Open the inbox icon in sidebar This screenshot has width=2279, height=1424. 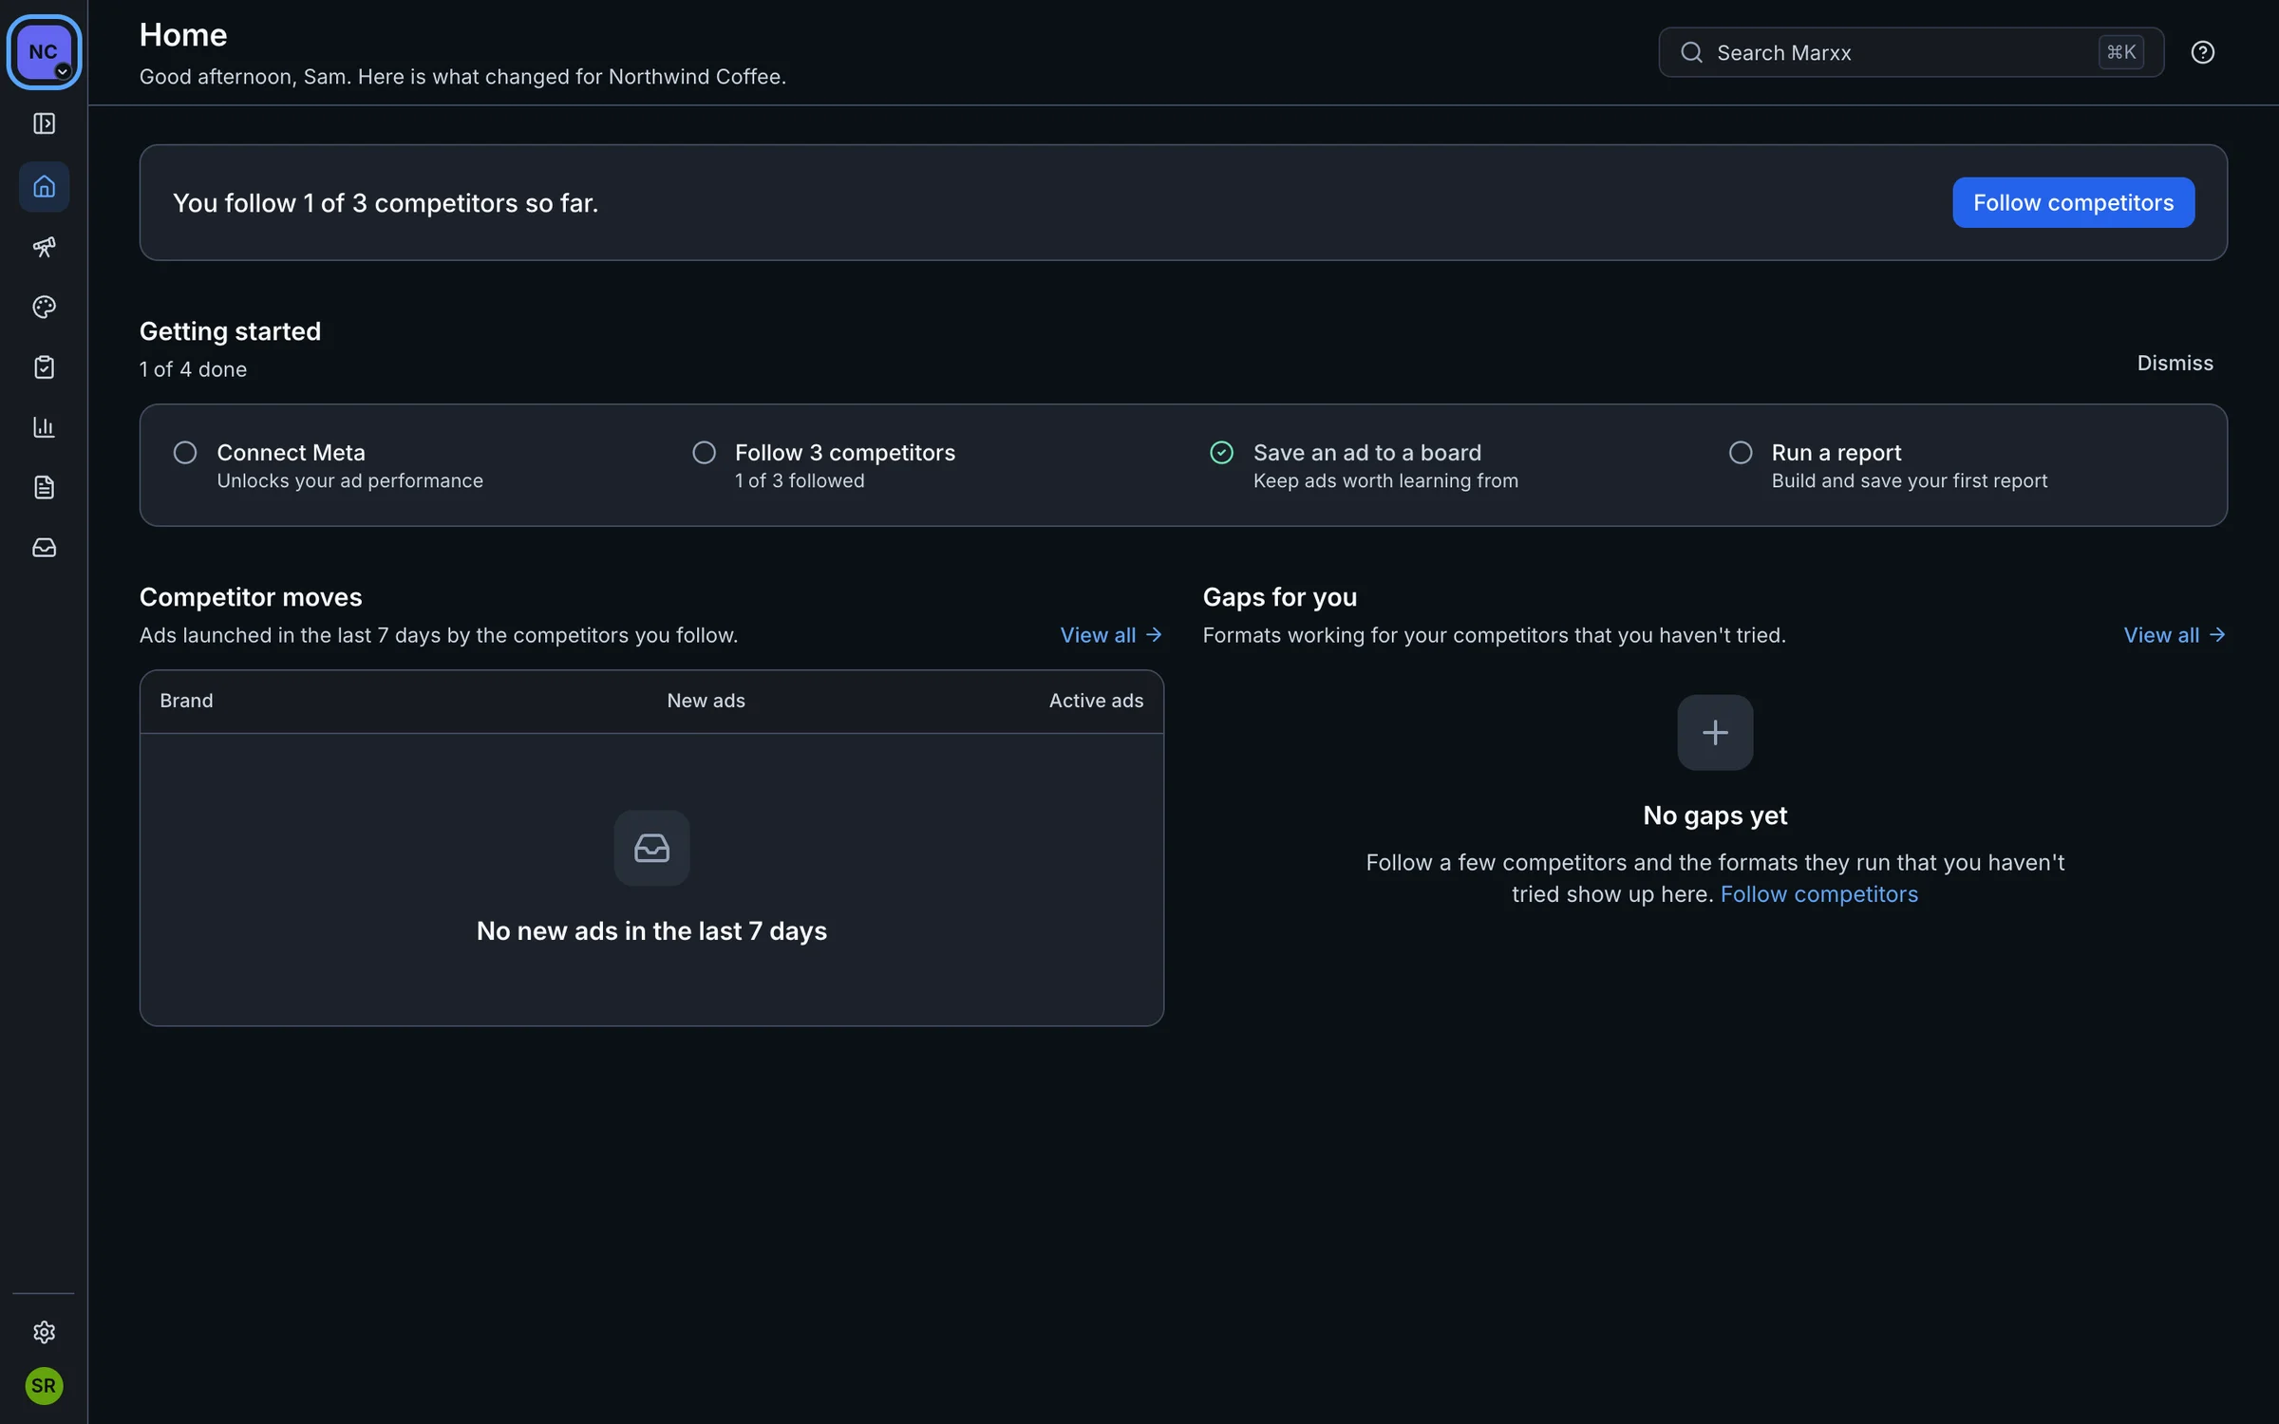44,548
